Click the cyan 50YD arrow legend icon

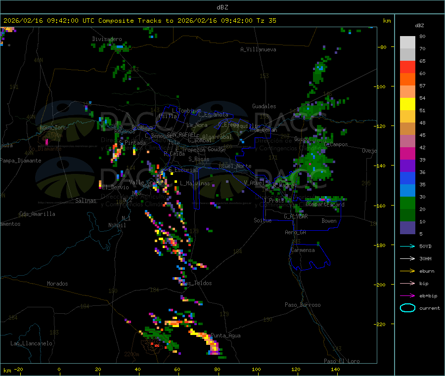[407, 246]
